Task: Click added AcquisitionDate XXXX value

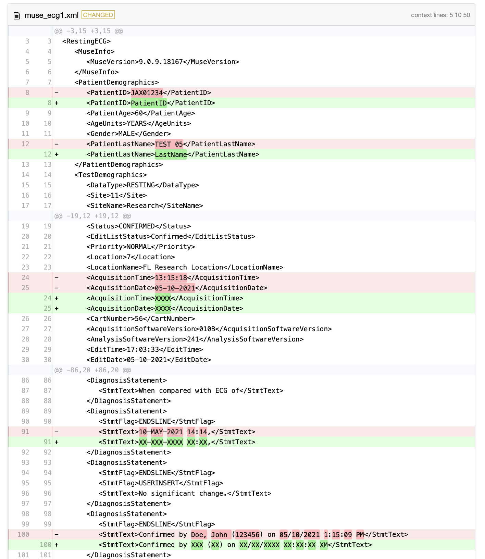Action: (163, 308)
